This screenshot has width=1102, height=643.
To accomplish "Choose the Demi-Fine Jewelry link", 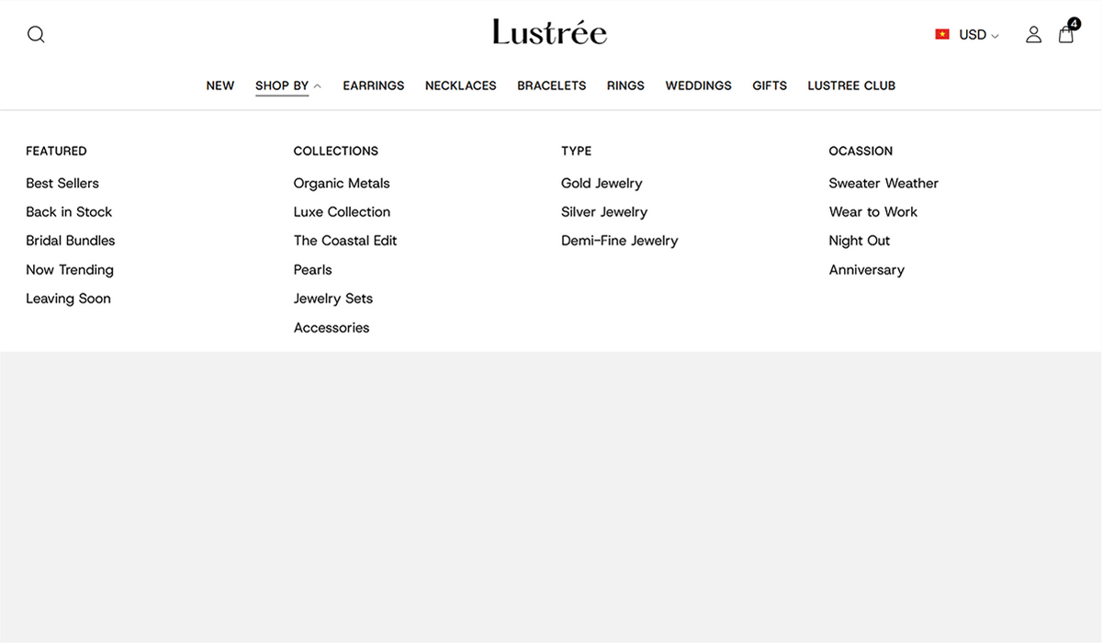I will [x=620, y=241].
